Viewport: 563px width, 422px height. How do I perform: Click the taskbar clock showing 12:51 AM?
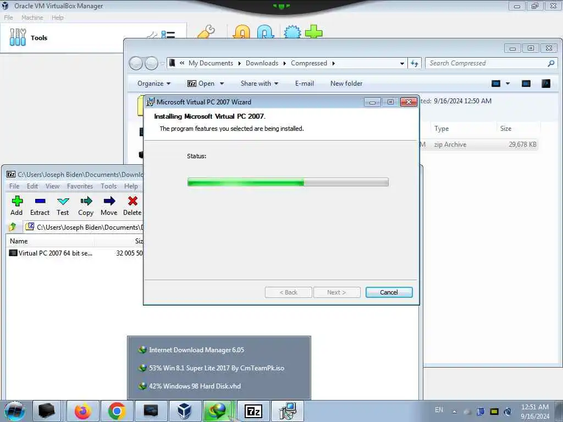pyautogui.click(x=535, y=412)
